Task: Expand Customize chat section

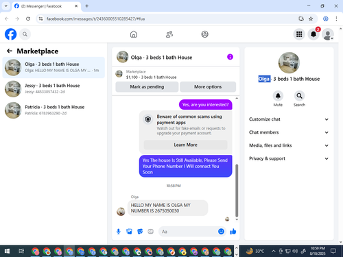Action: (x=289, y=119)
